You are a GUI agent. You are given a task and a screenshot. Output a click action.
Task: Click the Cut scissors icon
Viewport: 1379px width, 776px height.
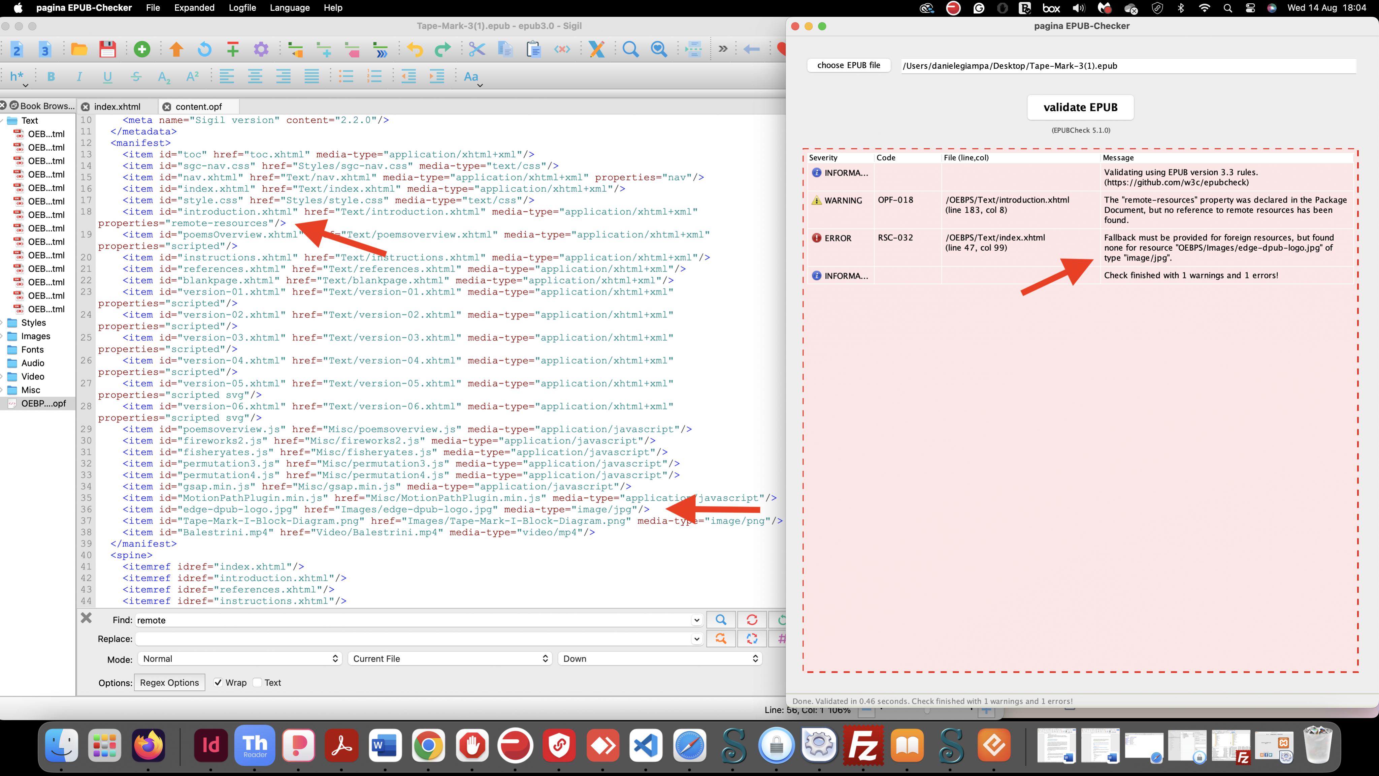tap(477, 49)
